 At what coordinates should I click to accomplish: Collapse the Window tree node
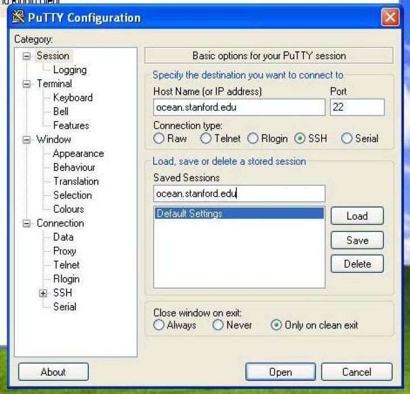click(x=27, y=140)
